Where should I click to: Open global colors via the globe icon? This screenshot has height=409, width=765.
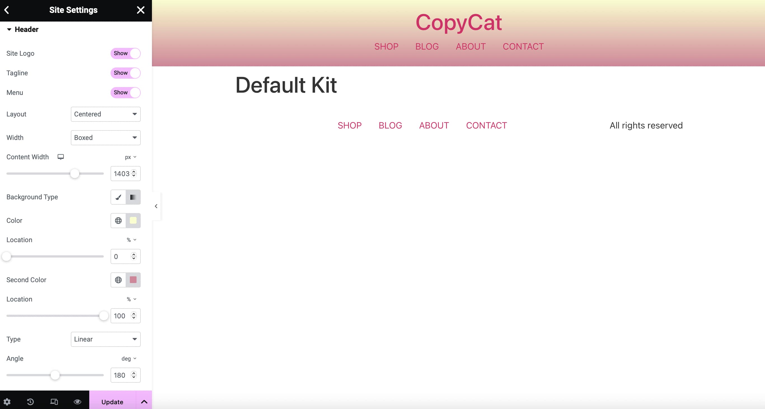tap(118, 221)
